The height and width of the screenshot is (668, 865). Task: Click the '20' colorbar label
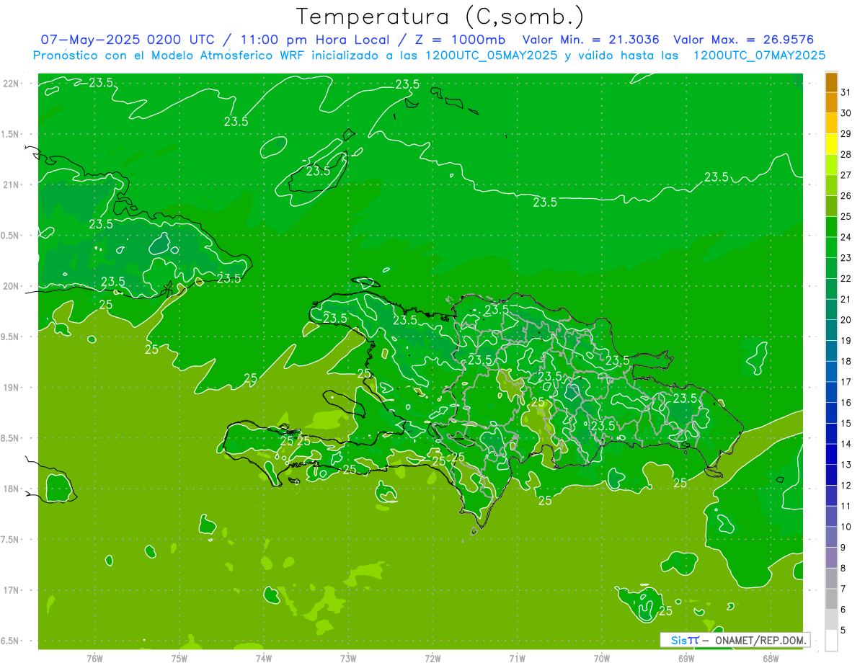point(846,320)
